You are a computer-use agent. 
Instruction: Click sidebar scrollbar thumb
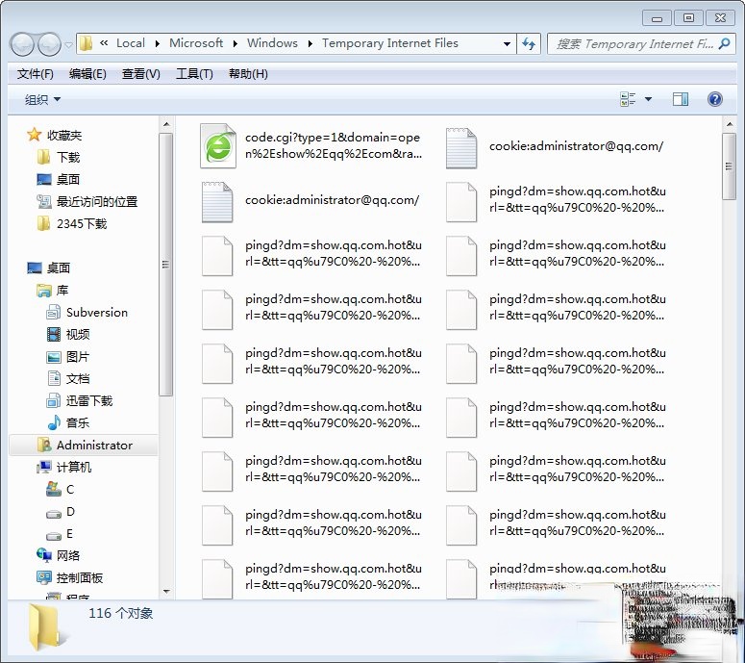[165, 265]
